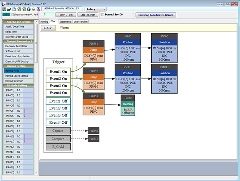
Task: Click the green save disk toolbar icon
Action: tap(4, 9)
